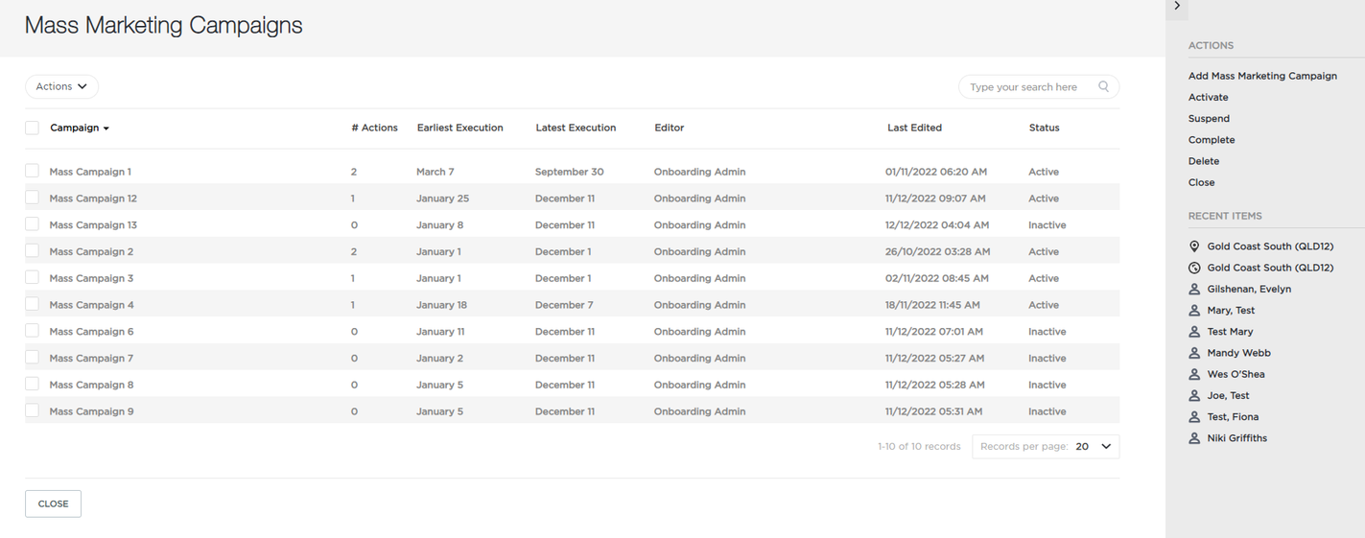Viewport: 1365px width, 538px height.
Task: Toggle the select-all checkbox in the header
Action: click(x=32, y=128)
